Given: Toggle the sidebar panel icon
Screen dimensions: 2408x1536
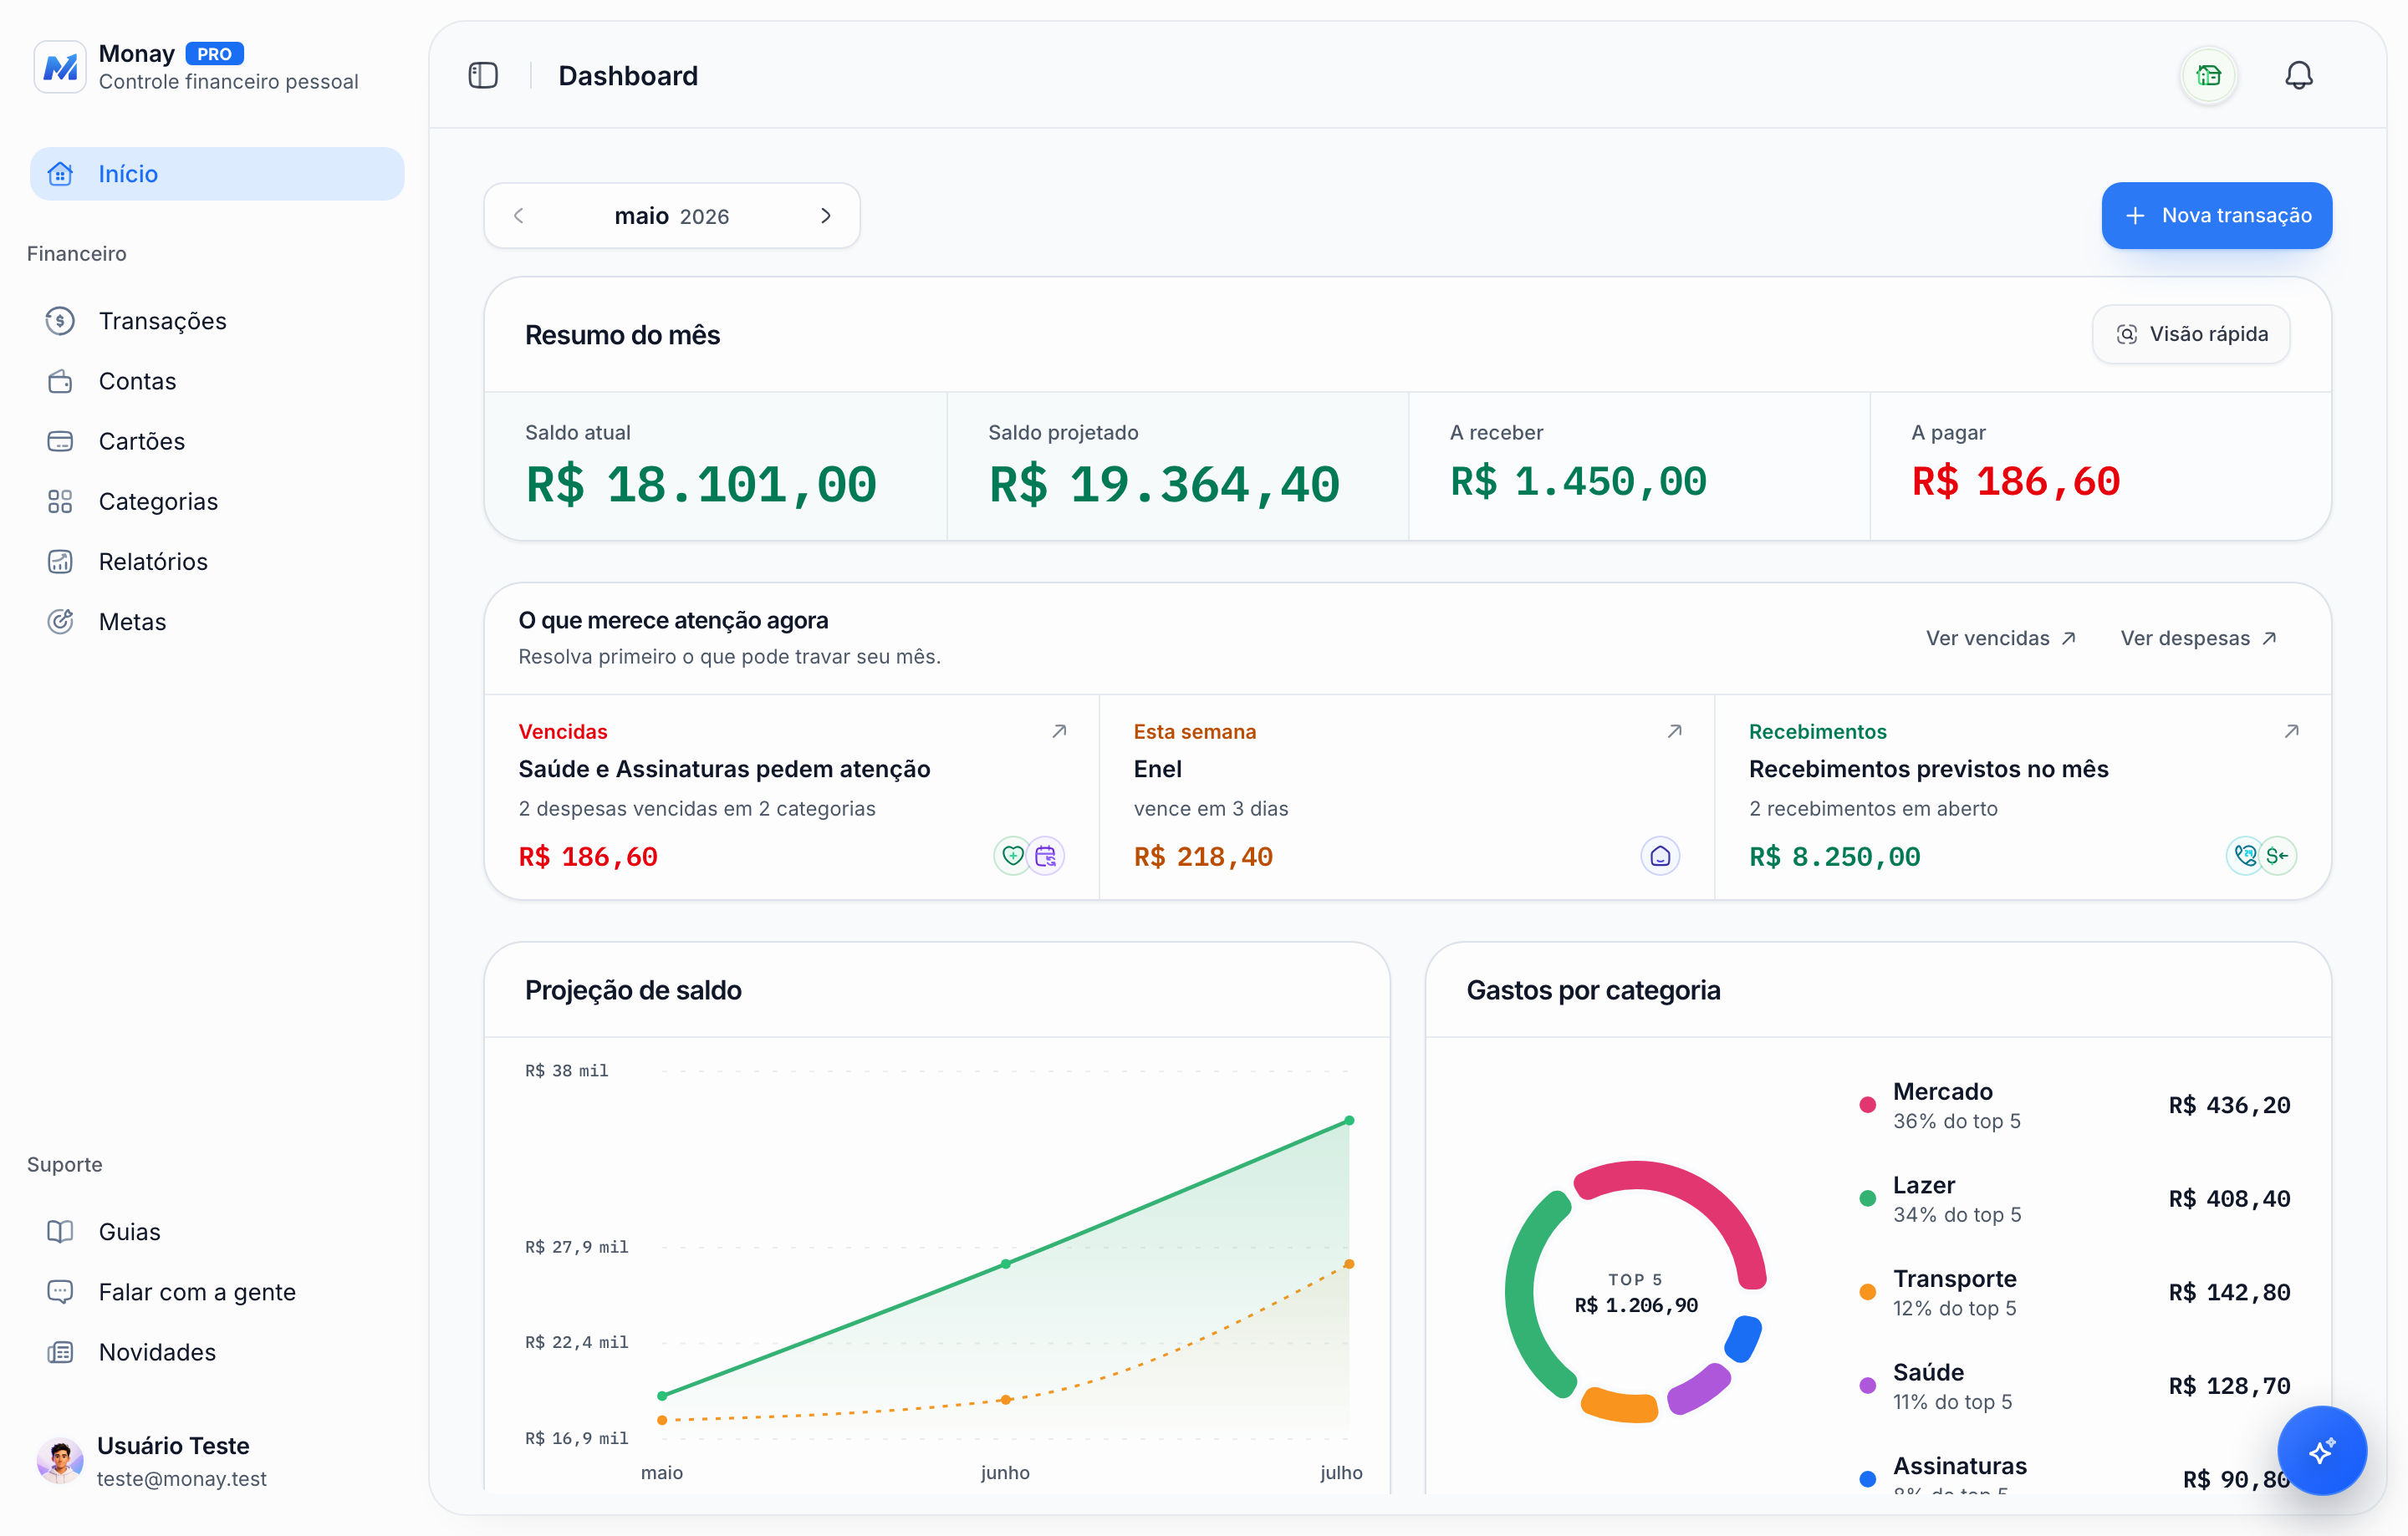Looking at the screenshot, I should click(483, 75).
